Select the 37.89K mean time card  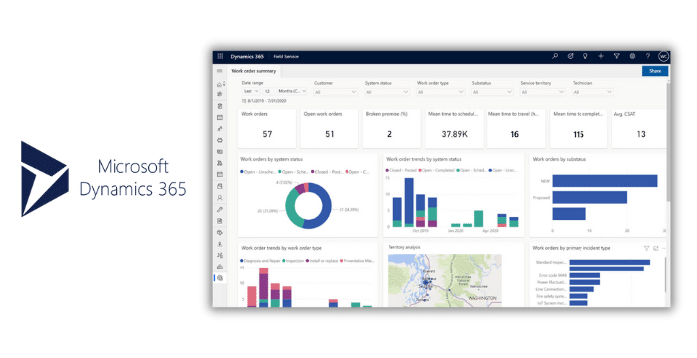[x=454, y=129]
